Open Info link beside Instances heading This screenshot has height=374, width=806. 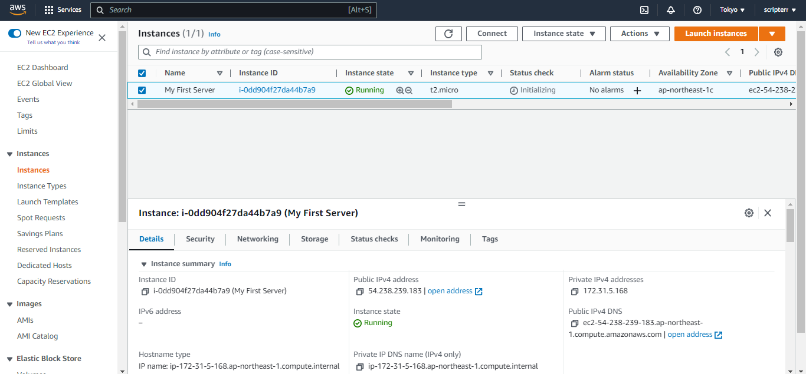[214, 34]
